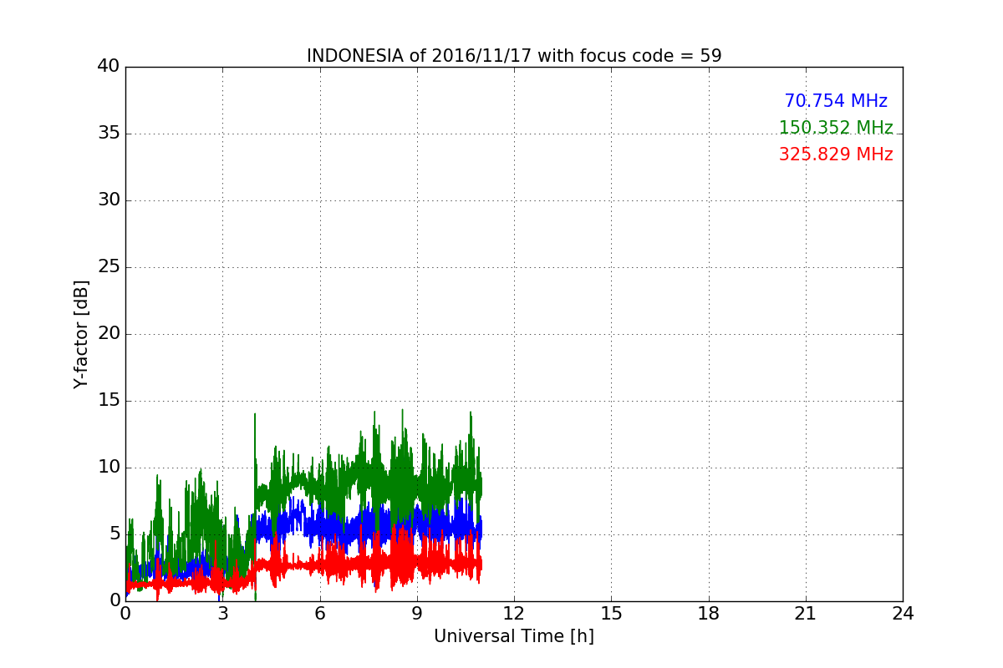Click the y-axis tick label 15

pyautogui.click(x=109, y=401)
